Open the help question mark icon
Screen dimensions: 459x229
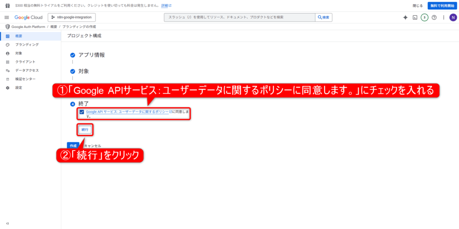tap(434, 17)
